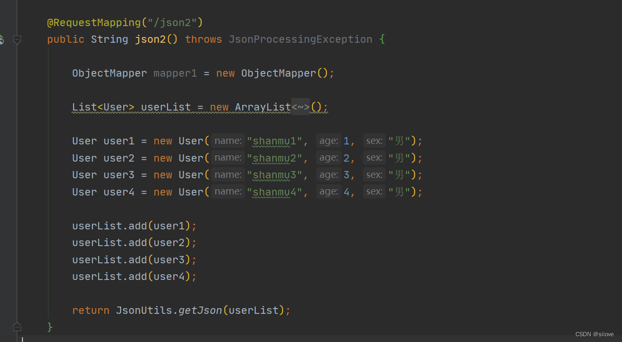This screenshot has width=622, height=342.
Task: Click the green Run gutter icon
Action: click(2, 39)
